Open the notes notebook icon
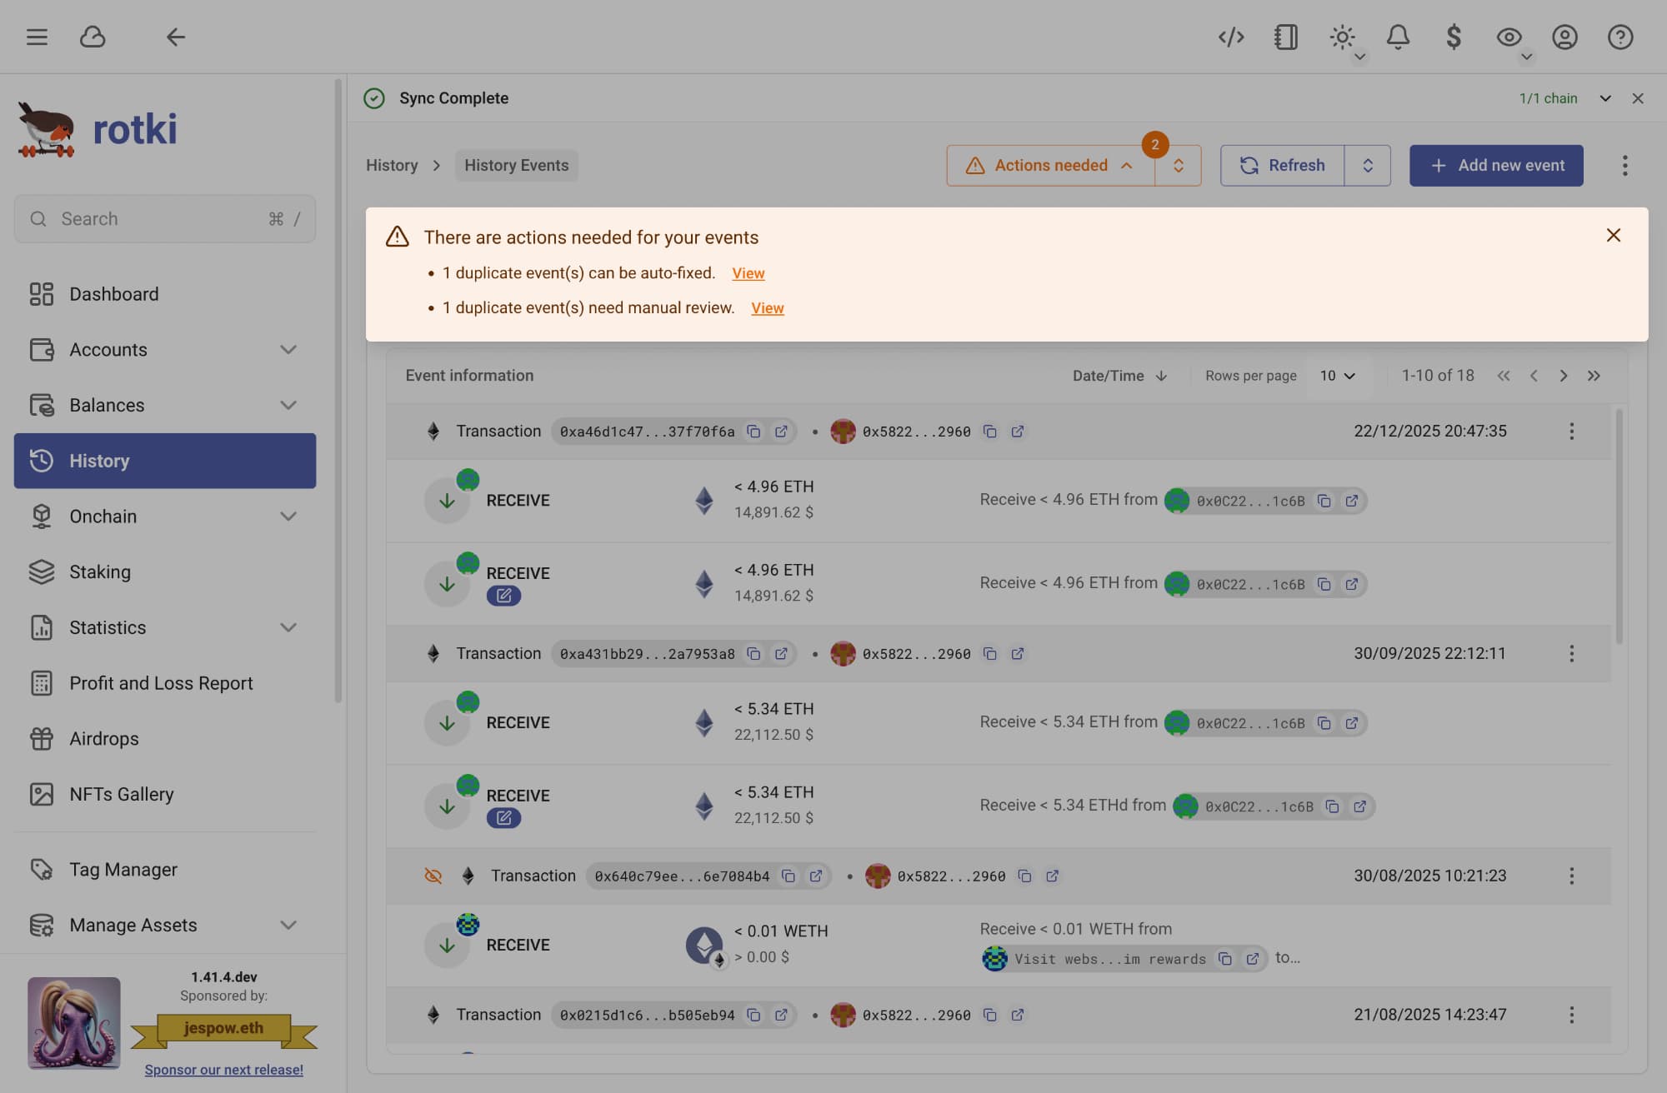 [x=1286, y=37]
